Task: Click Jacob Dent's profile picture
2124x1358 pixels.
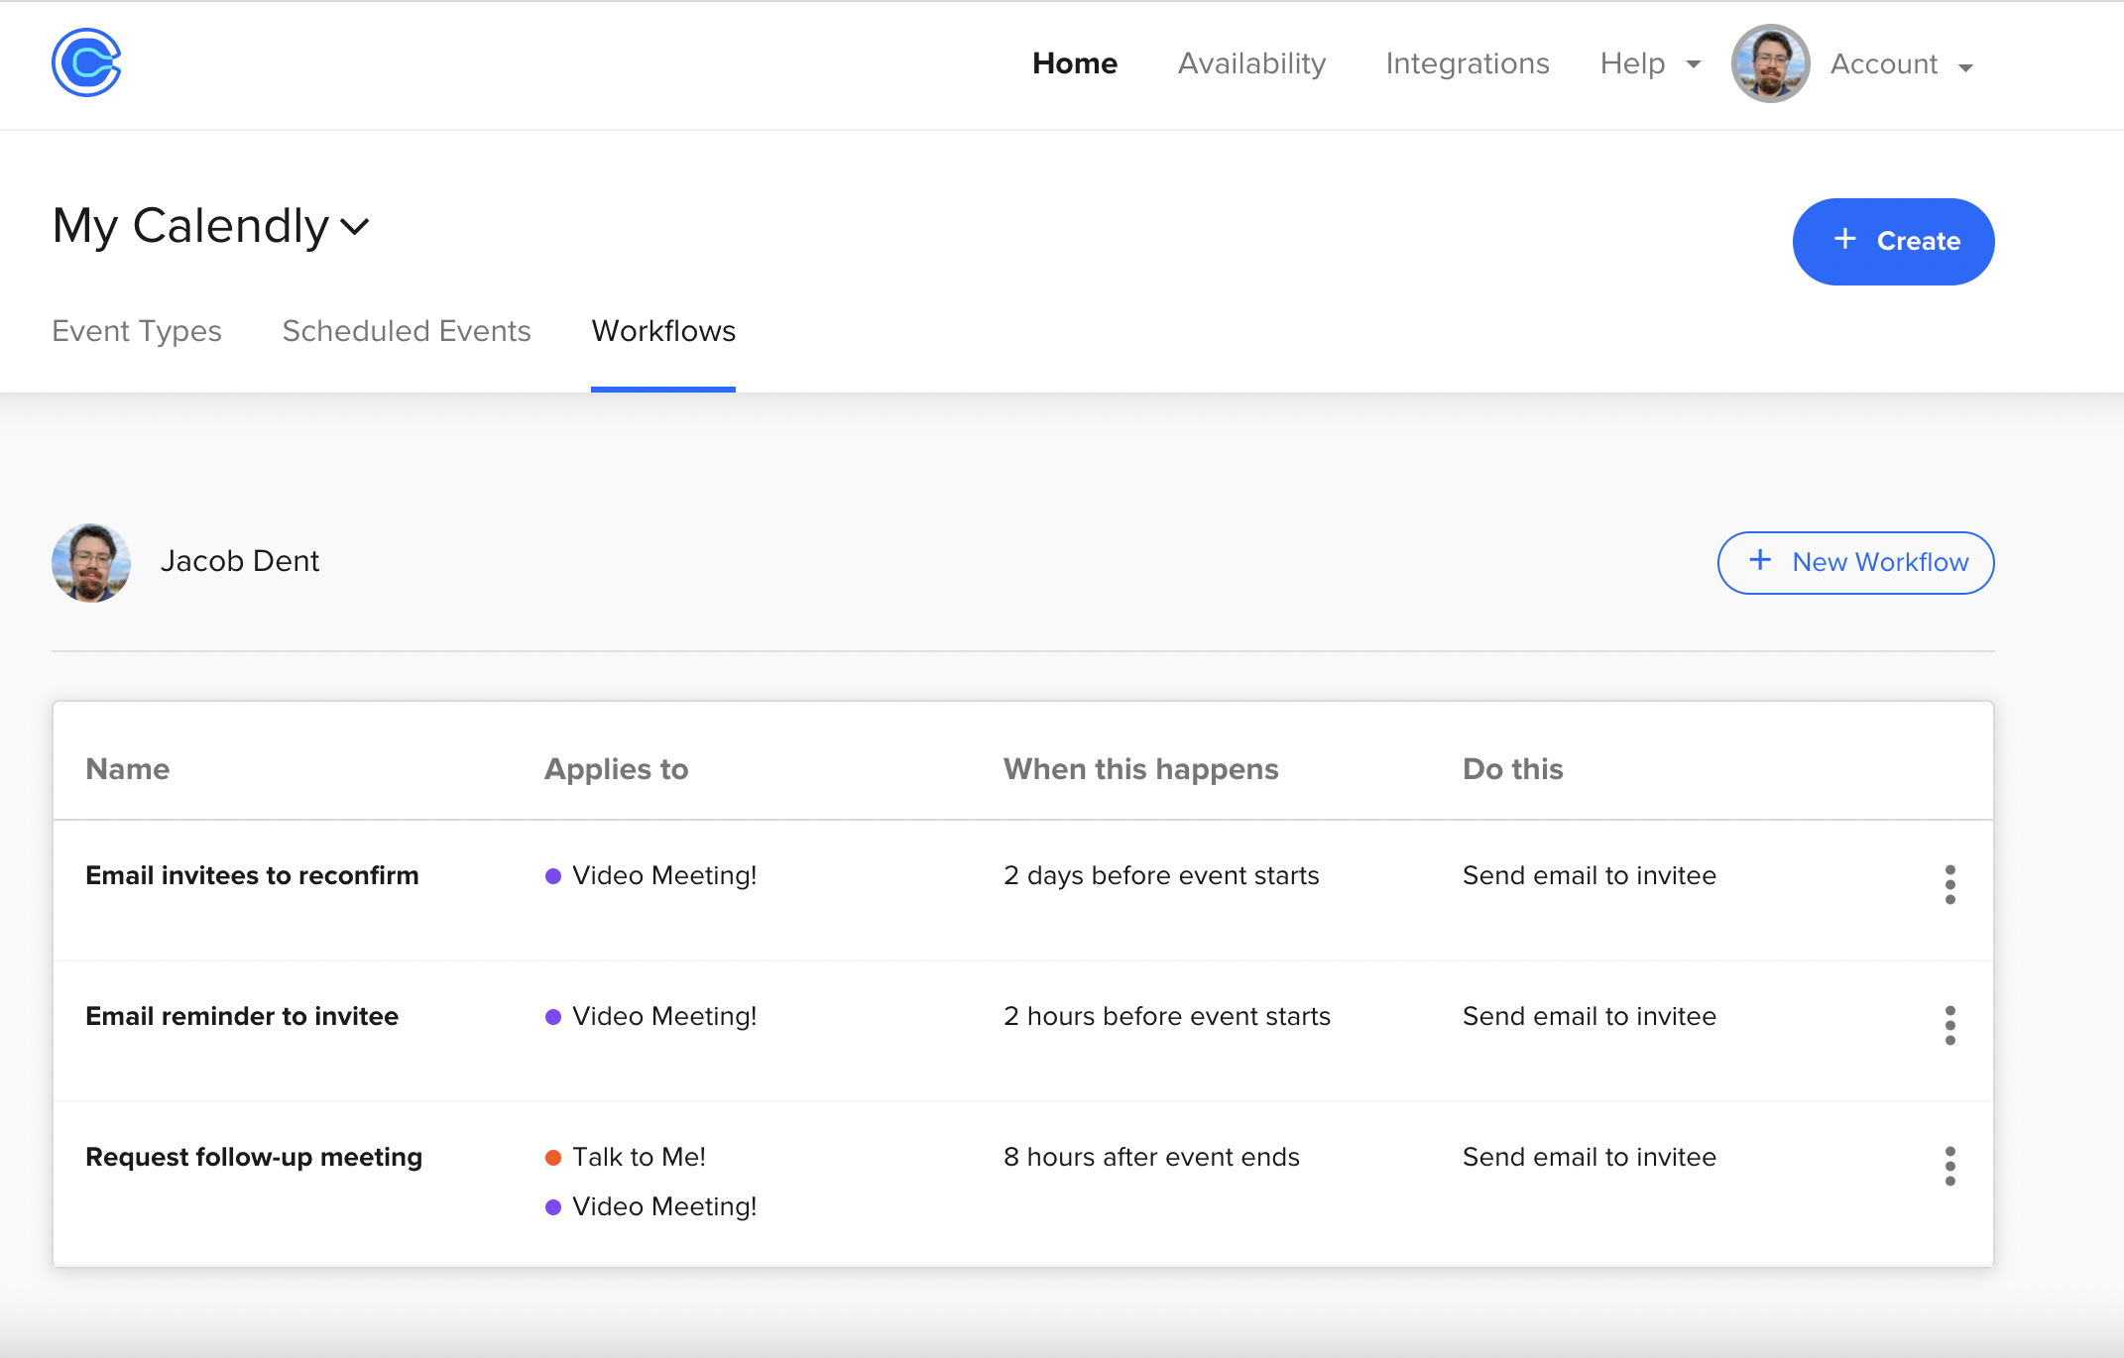Action: [91, 562]
